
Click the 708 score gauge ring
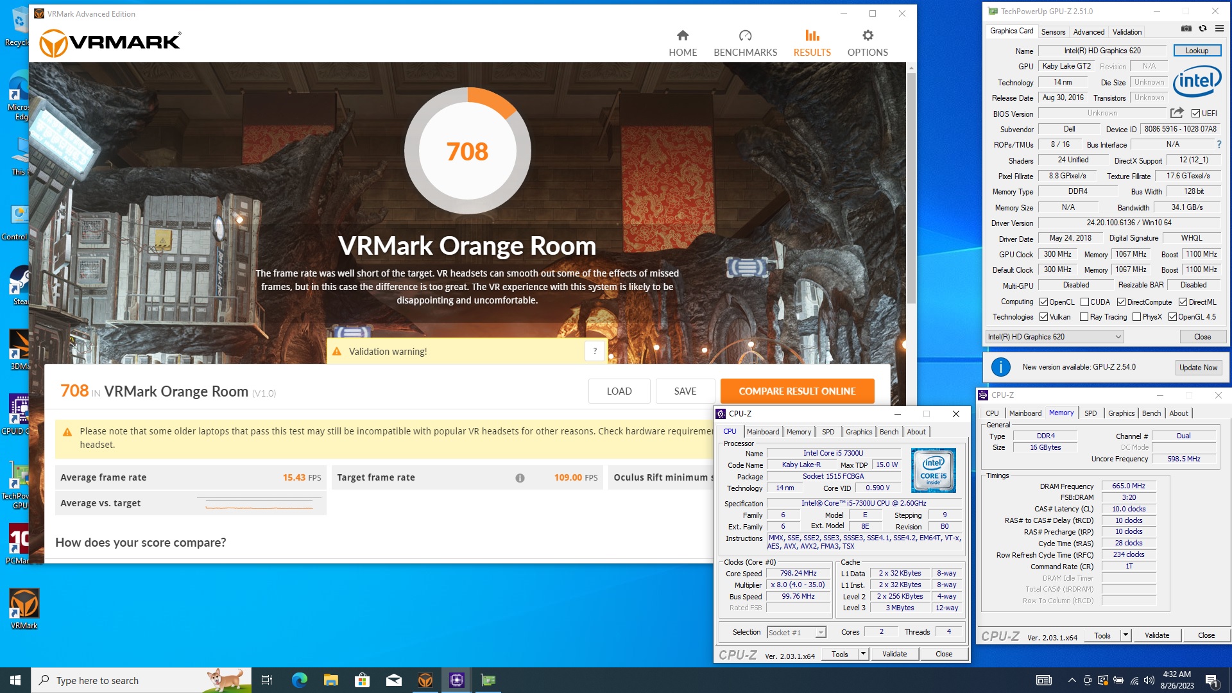(x=467, y=151)
